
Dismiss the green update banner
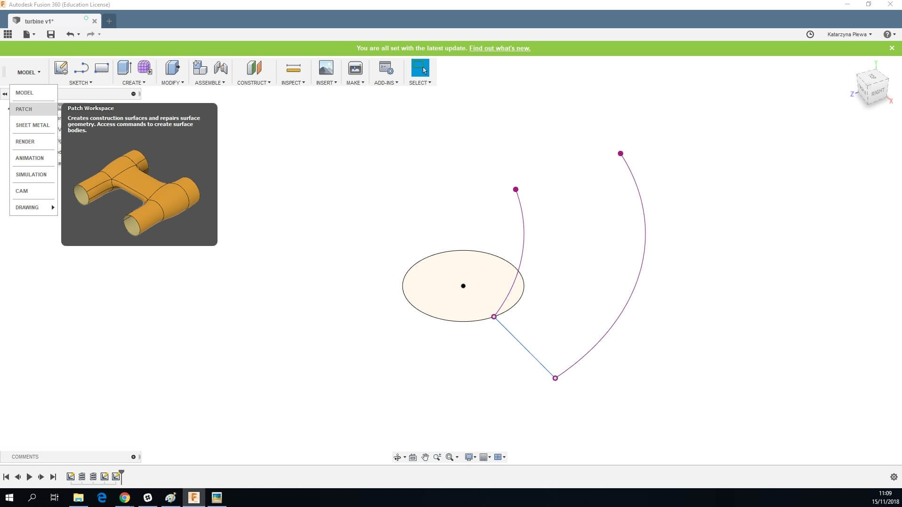(x=892, y=48)
